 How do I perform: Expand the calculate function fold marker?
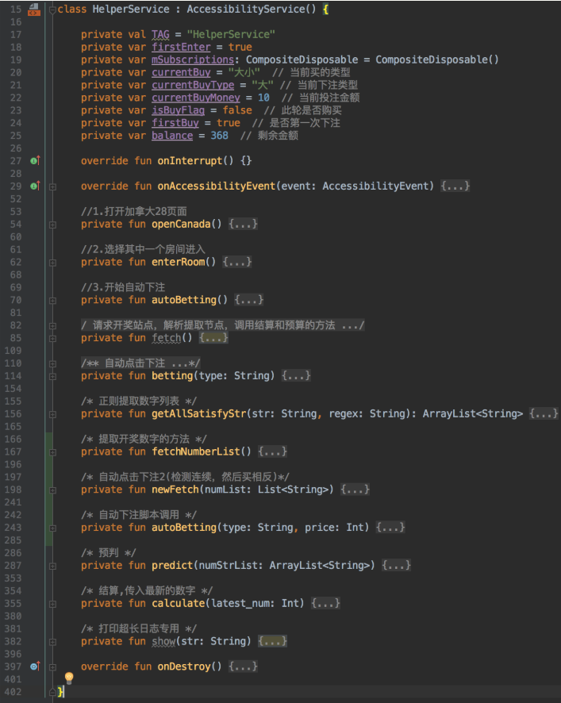click(x=53, y=604)
